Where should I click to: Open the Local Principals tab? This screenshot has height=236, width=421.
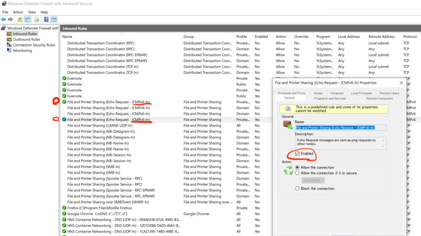pyautogui.click(x=361, y=93)
